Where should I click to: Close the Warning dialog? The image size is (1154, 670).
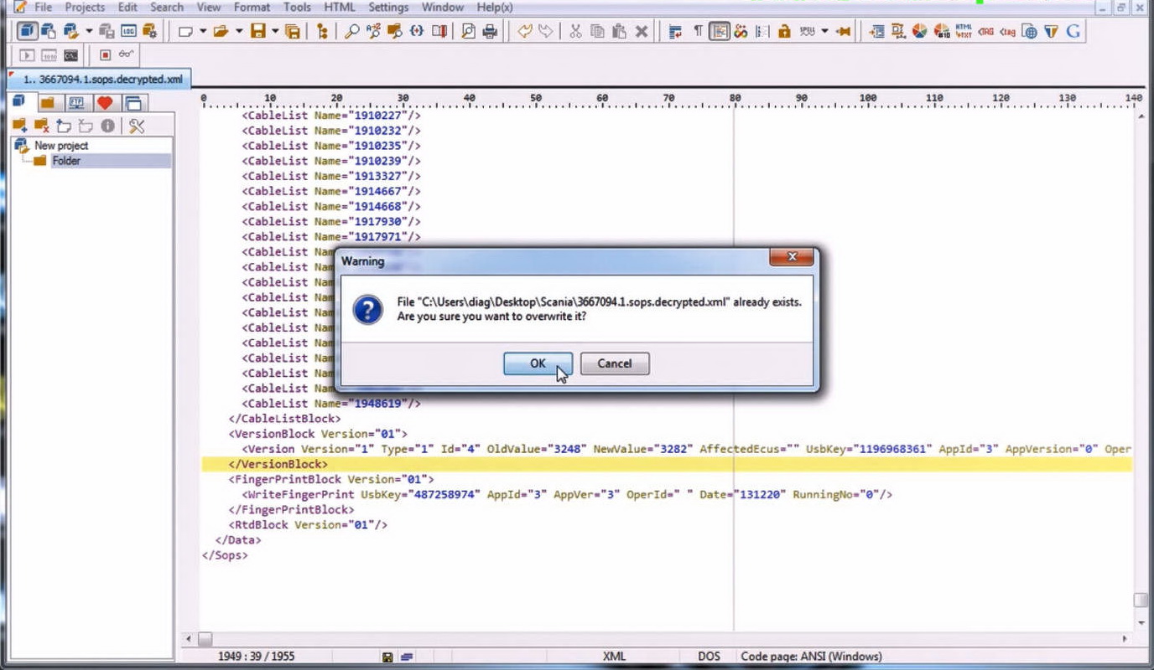coord(792,257)
